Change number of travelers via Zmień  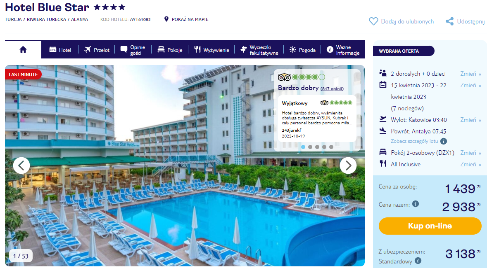(x=470, y=74)
